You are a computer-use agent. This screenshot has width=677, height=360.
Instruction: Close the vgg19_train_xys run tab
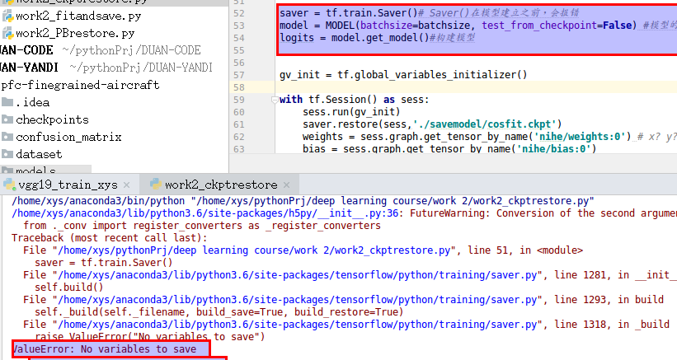point(126,185)
